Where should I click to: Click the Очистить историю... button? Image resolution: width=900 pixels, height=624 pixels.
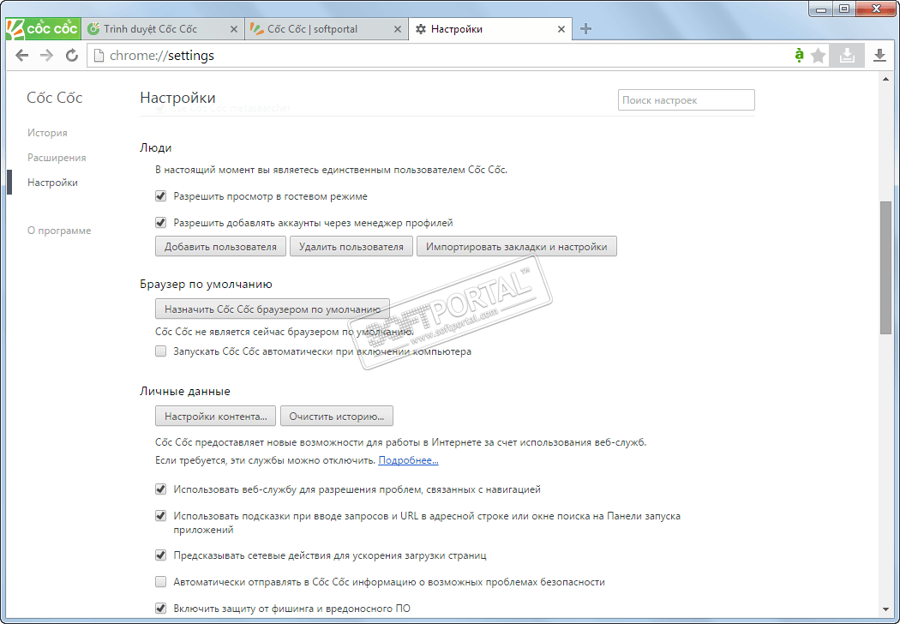click(336, 417)
